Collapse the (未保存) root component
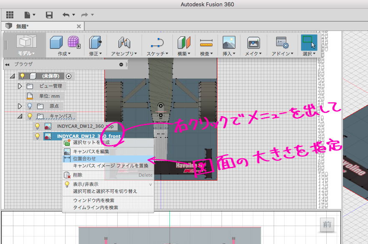Image resolution: width=368 pixels, height=244 pixels. pyautogui.click(x=13, y=76)
